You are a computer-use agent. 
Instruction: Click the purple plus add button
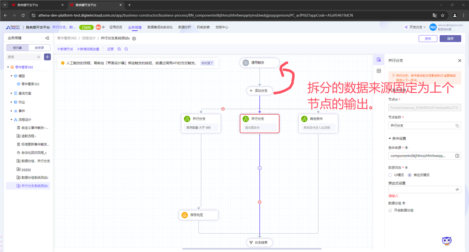(x=47, y=57)
